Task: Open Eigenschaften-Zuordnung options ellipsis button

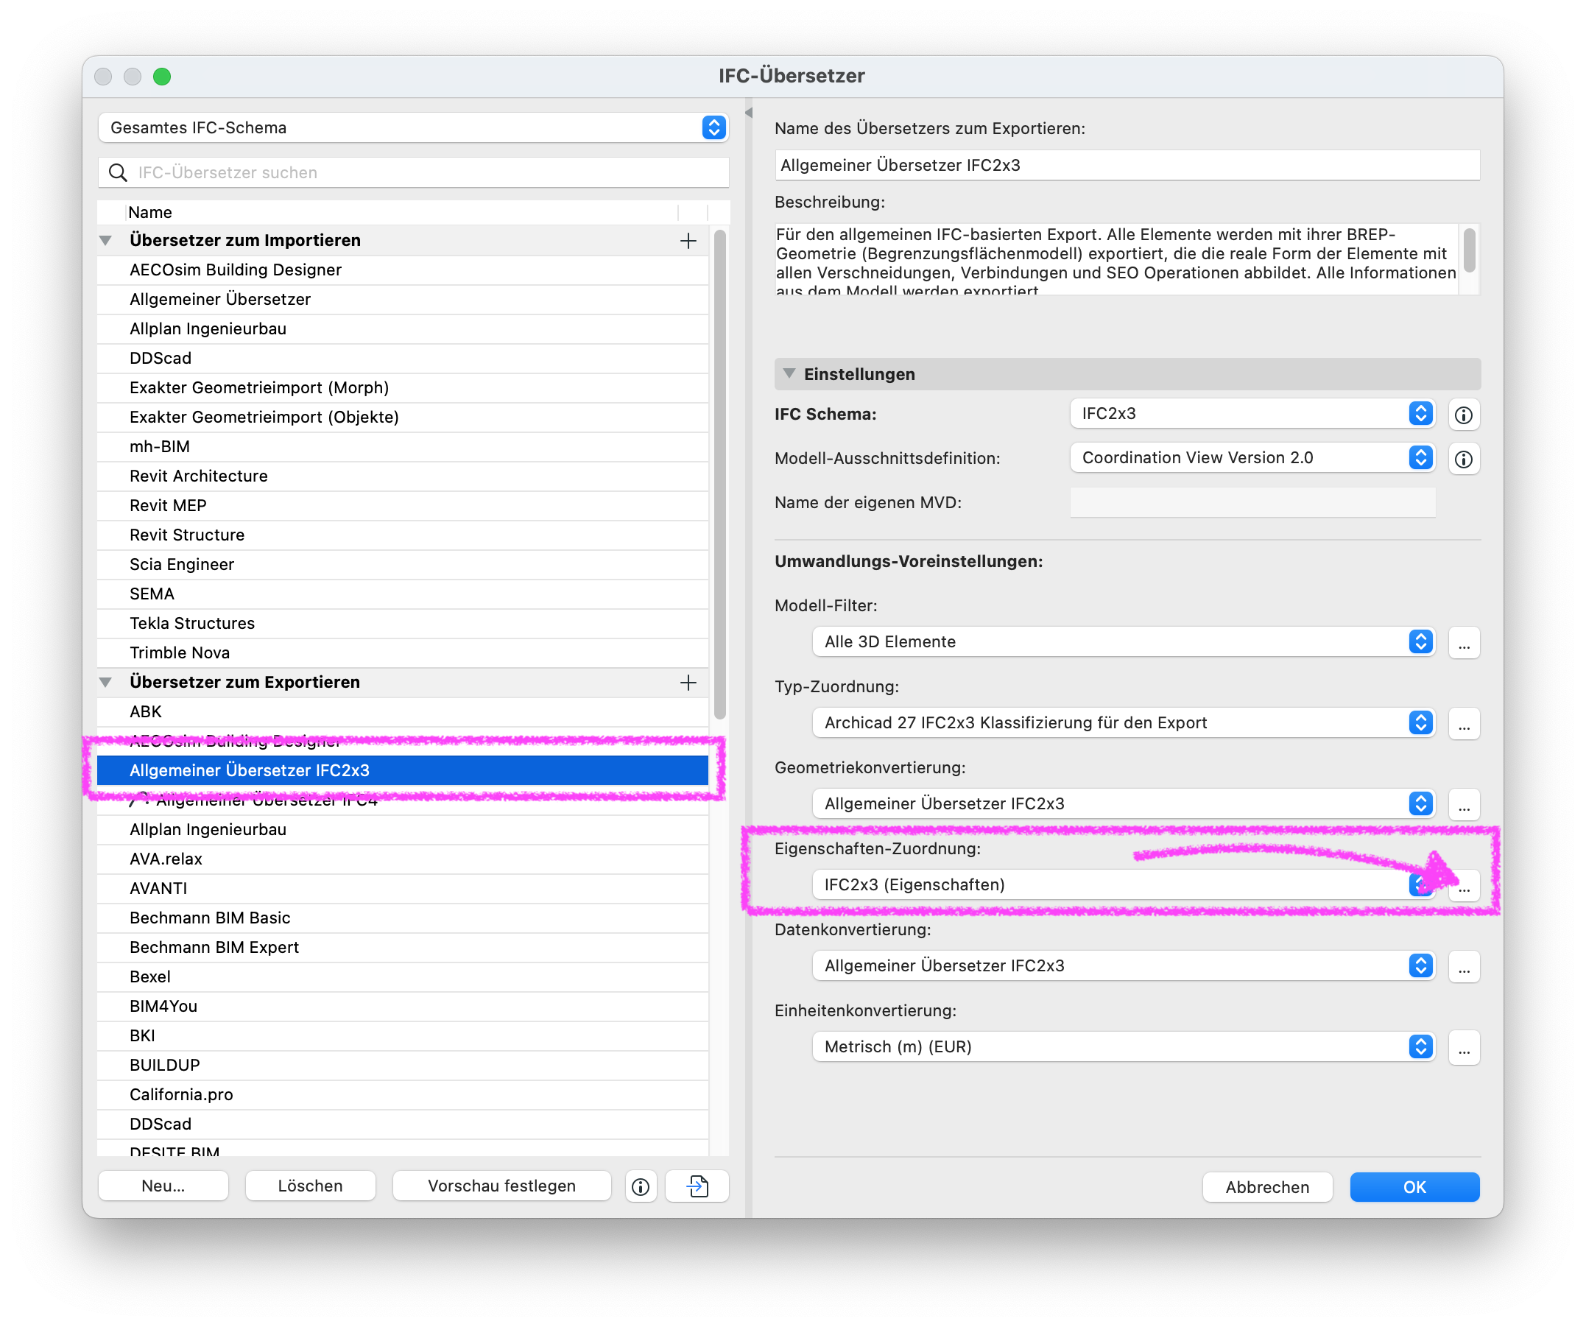Action: (x=1464, y=886)
